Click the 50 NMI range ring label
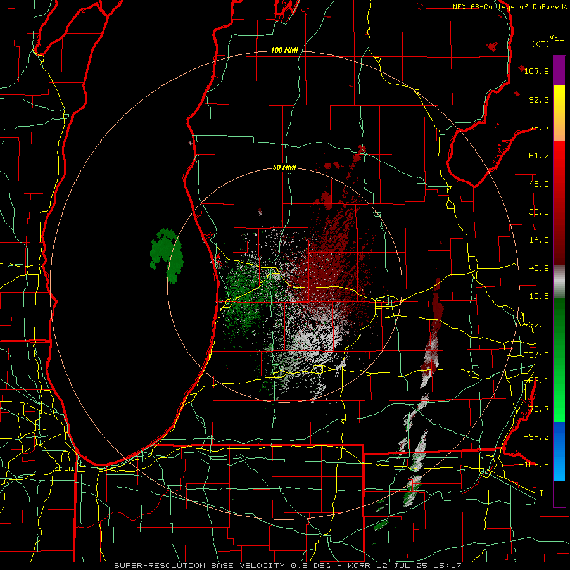 pos(284,168)
